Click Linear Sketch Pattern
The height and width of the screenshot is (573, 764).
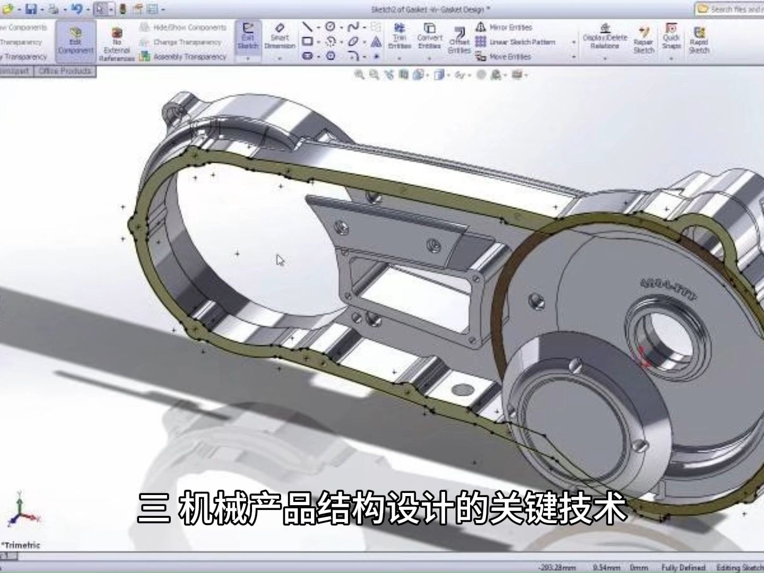point(515,42)
